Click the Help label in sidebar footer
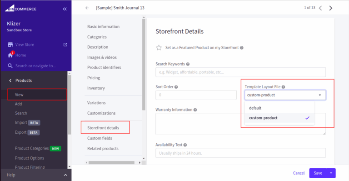This screenshot has height=181, width=349. pos(11,175)
